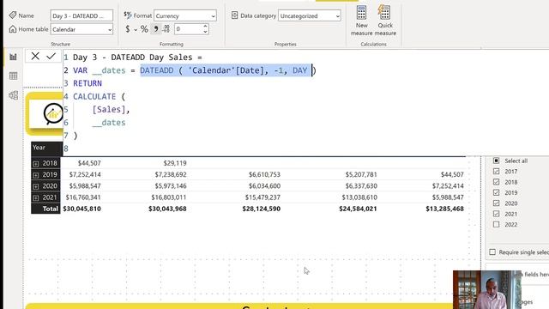Viewport: 549px width, 309px height.
Task: Click the $13,285,468 total value
Action: tap(444, 209)
